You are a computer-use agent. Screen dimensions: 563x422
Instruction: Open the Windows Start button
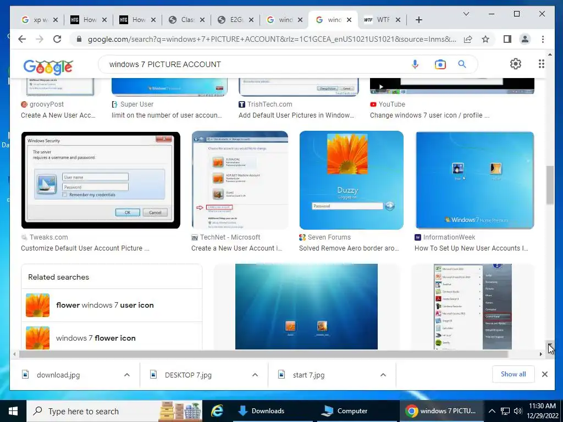click(x=13, y=411)
